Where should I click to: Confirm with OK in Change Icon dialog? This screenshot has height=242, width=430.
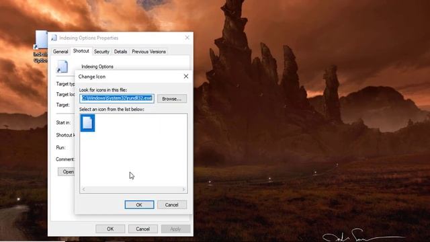[x=139, y=204]
